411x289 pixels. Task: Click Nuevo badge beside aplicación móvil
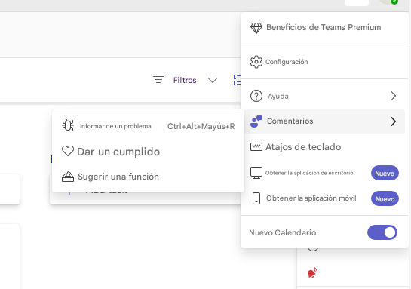[x=385, y=198]
